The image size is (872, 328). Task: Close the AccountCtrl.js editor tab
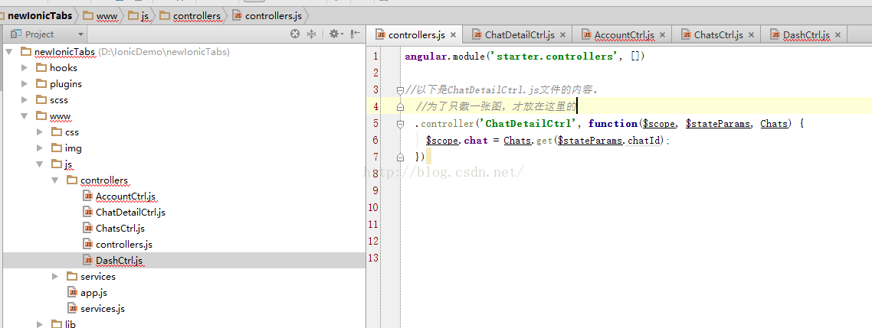coord(662,35)
